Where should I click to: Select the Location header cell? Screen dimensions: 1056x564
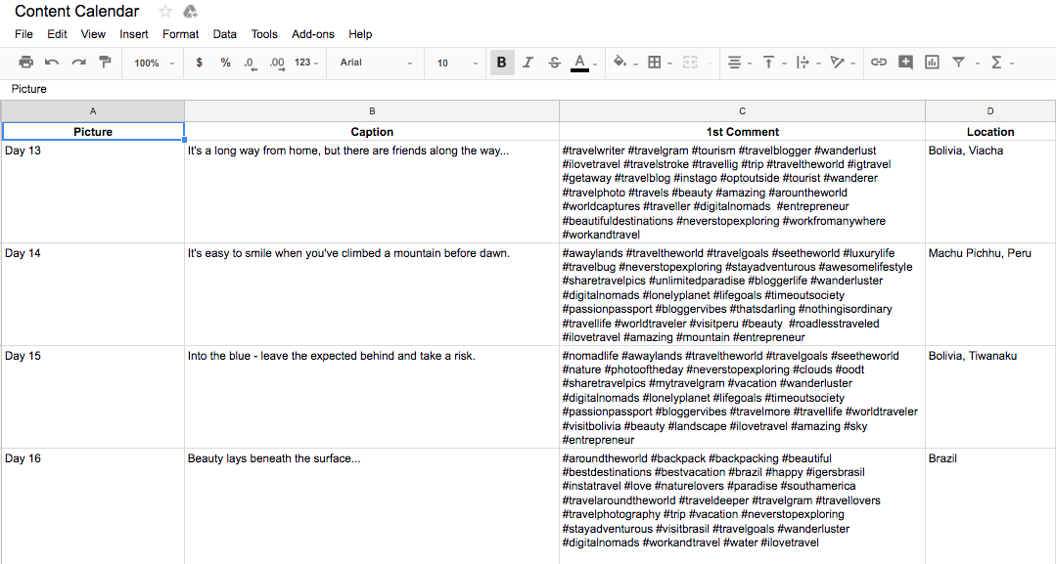[x=990, y=132]
